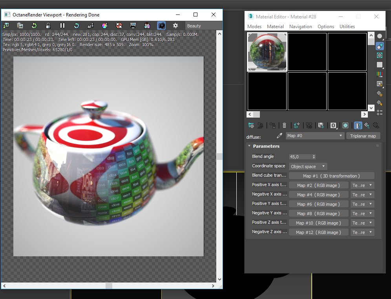
Task: Click the red material picker icon
Action: click(119, 25)
